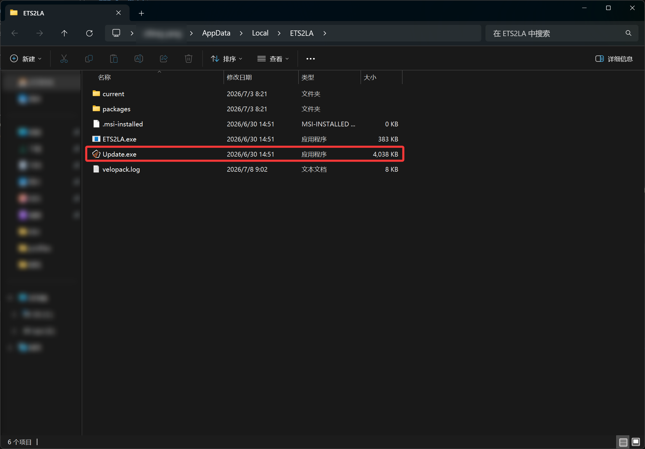Maximize the File Explorer window

point(608,8)
